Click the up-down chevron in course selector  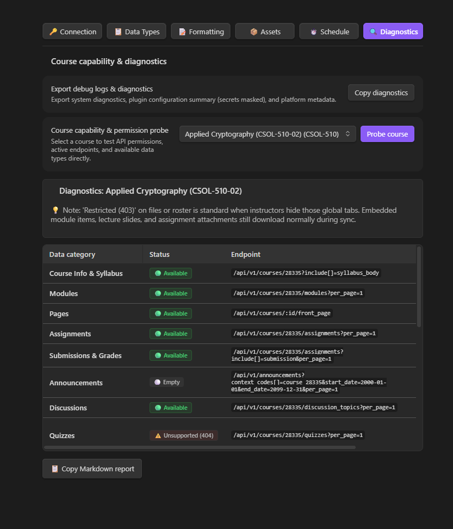(x=347, y=134)
